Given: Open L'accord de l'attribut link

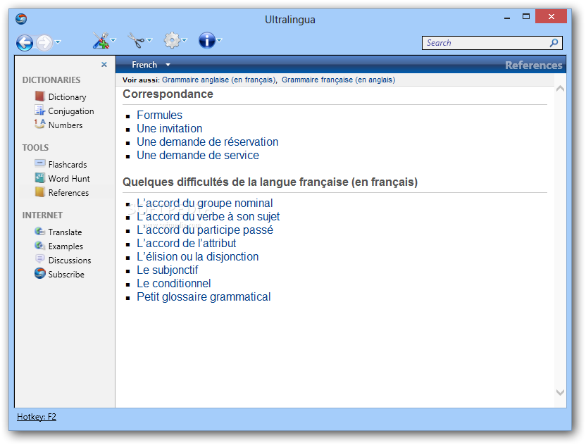Looking at the screenshot, I should pos(187,244).
